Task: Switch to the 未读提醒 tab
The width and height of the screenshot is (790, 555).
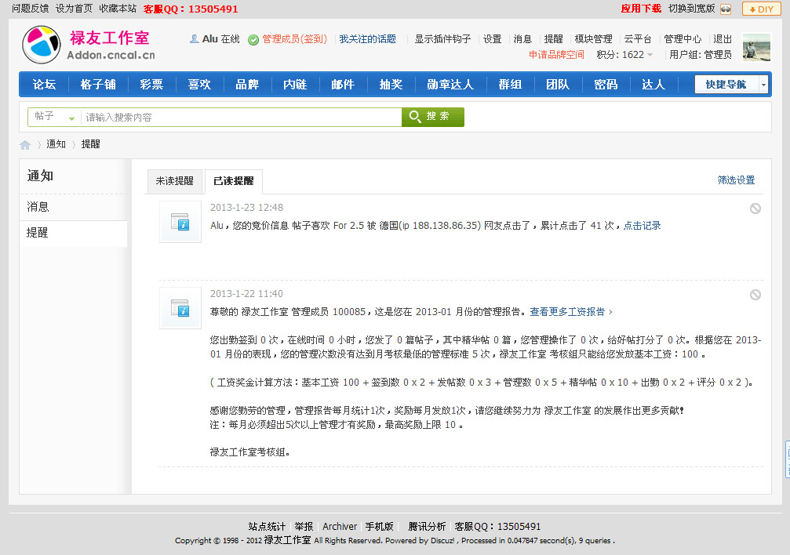Action: [x=174, y=181]
